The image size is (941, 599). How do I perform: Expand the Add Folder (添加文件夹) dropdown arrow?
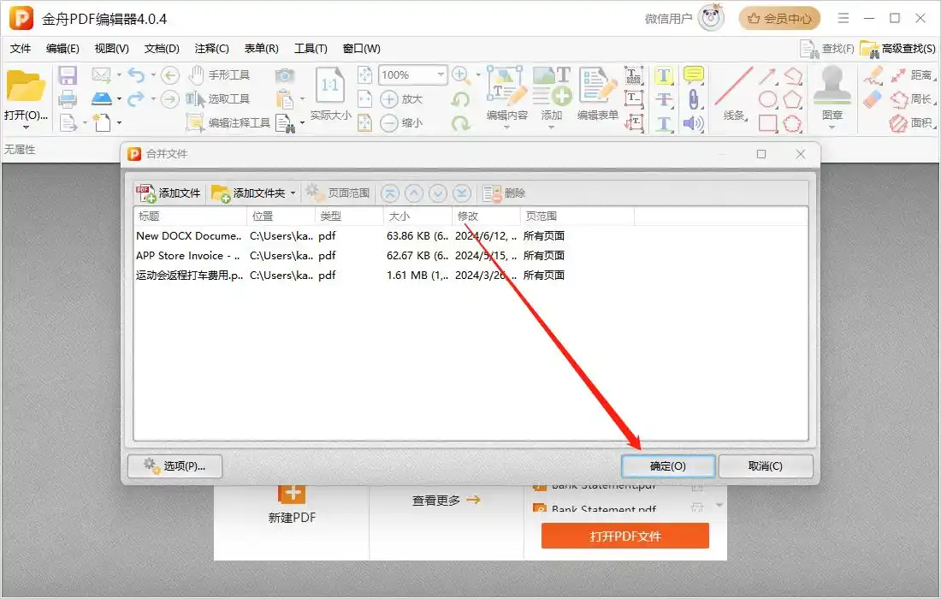293,193
